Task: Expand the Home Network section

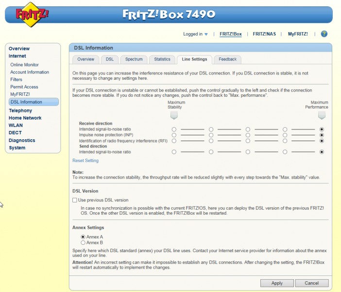Action: click(25, 118)
